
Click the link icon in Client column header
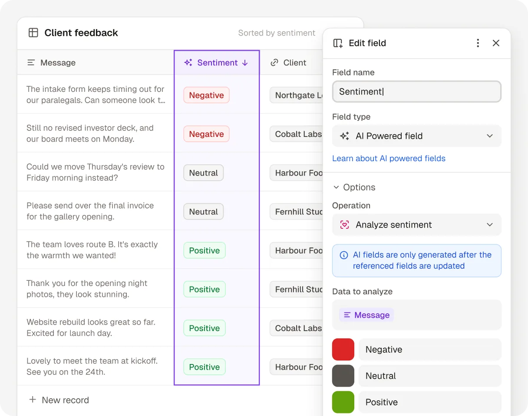[x=274, y=62]
